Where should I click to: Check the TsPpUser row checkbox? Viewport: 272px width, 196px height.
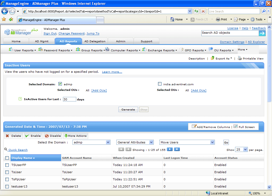[x=7, y=179]
